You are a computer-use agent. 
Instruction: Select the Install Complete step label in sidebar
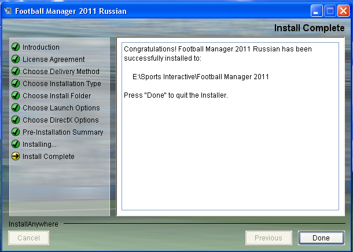pos(49,157)
